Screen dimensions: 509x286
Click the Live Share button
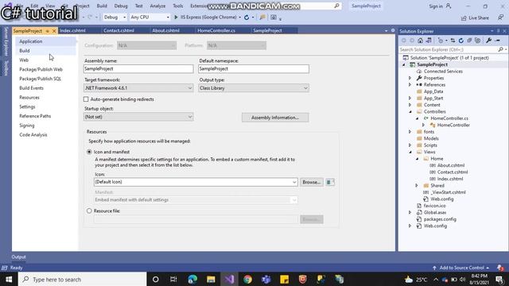[x=475, y=17]
